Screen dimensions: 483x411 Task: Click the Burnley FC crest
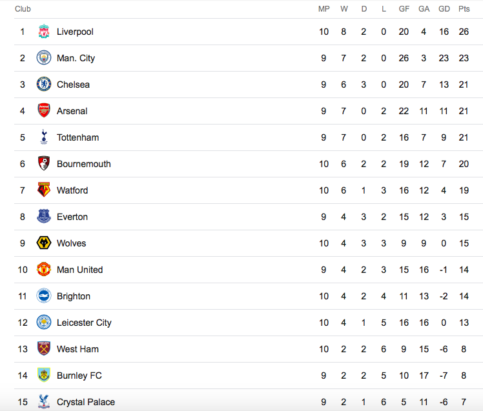[x=44, y=376]
